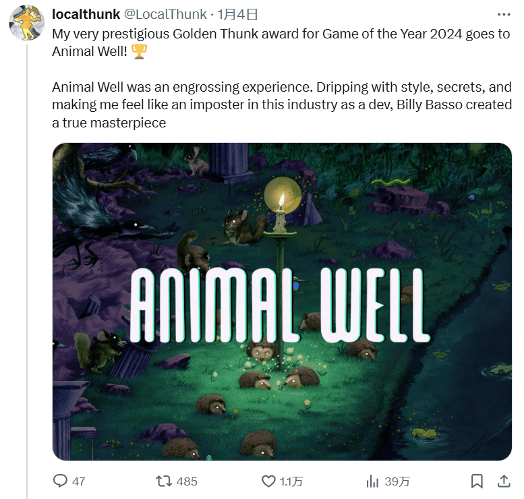Enlarge the Animal Well artwork image
524x499 pixels.
click(x=282, y=301)
